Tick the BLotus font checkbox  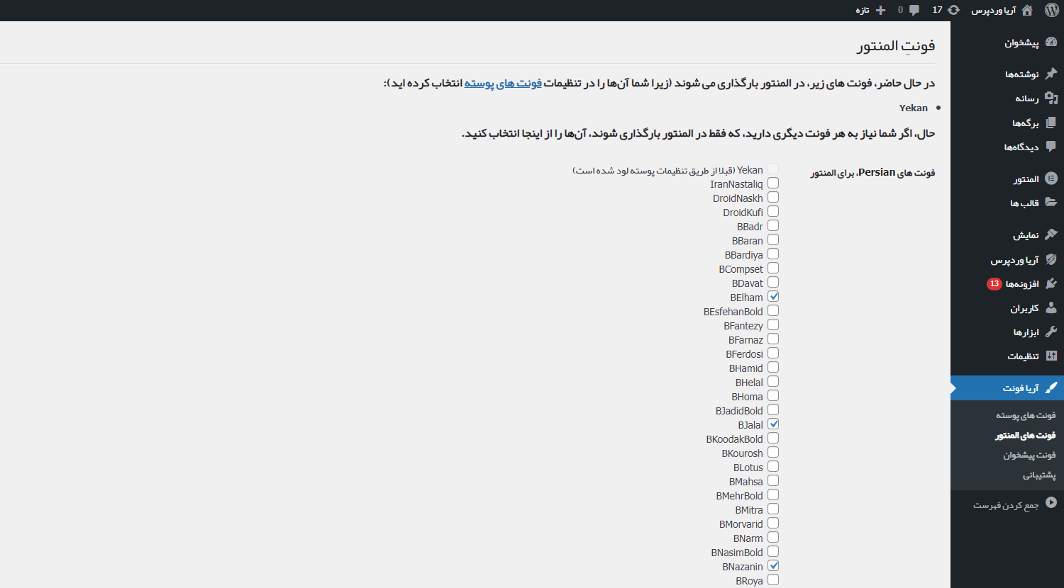click(x=773, y=467)
